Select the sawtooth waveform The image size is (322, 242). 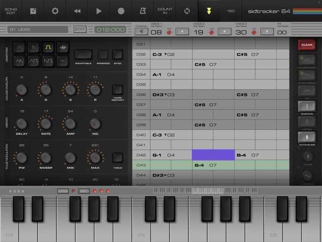click(33, 47)
